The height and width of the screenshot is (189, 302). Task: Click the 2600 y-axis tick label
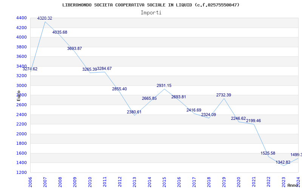tap(22, 105)
